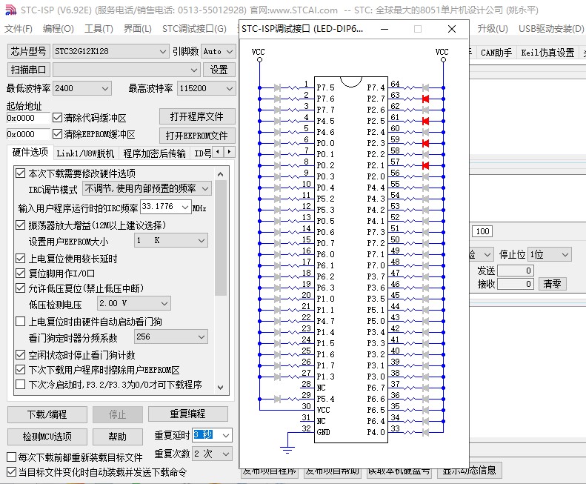586x484 pixels.
Task: Toggle the grey LED on pin 60 (P2.4)
Action: pyautogui.click(x=425, y=132)
